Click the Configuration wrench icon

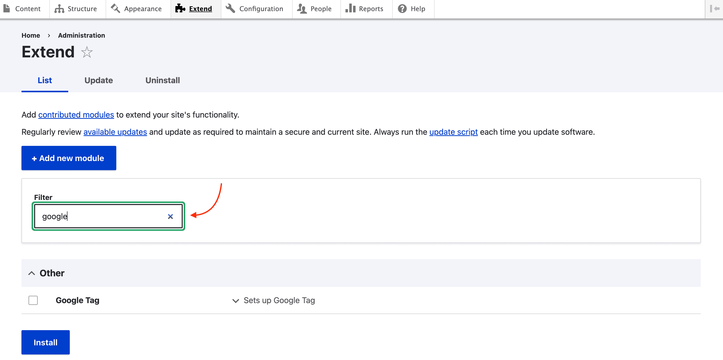(230, 9)
